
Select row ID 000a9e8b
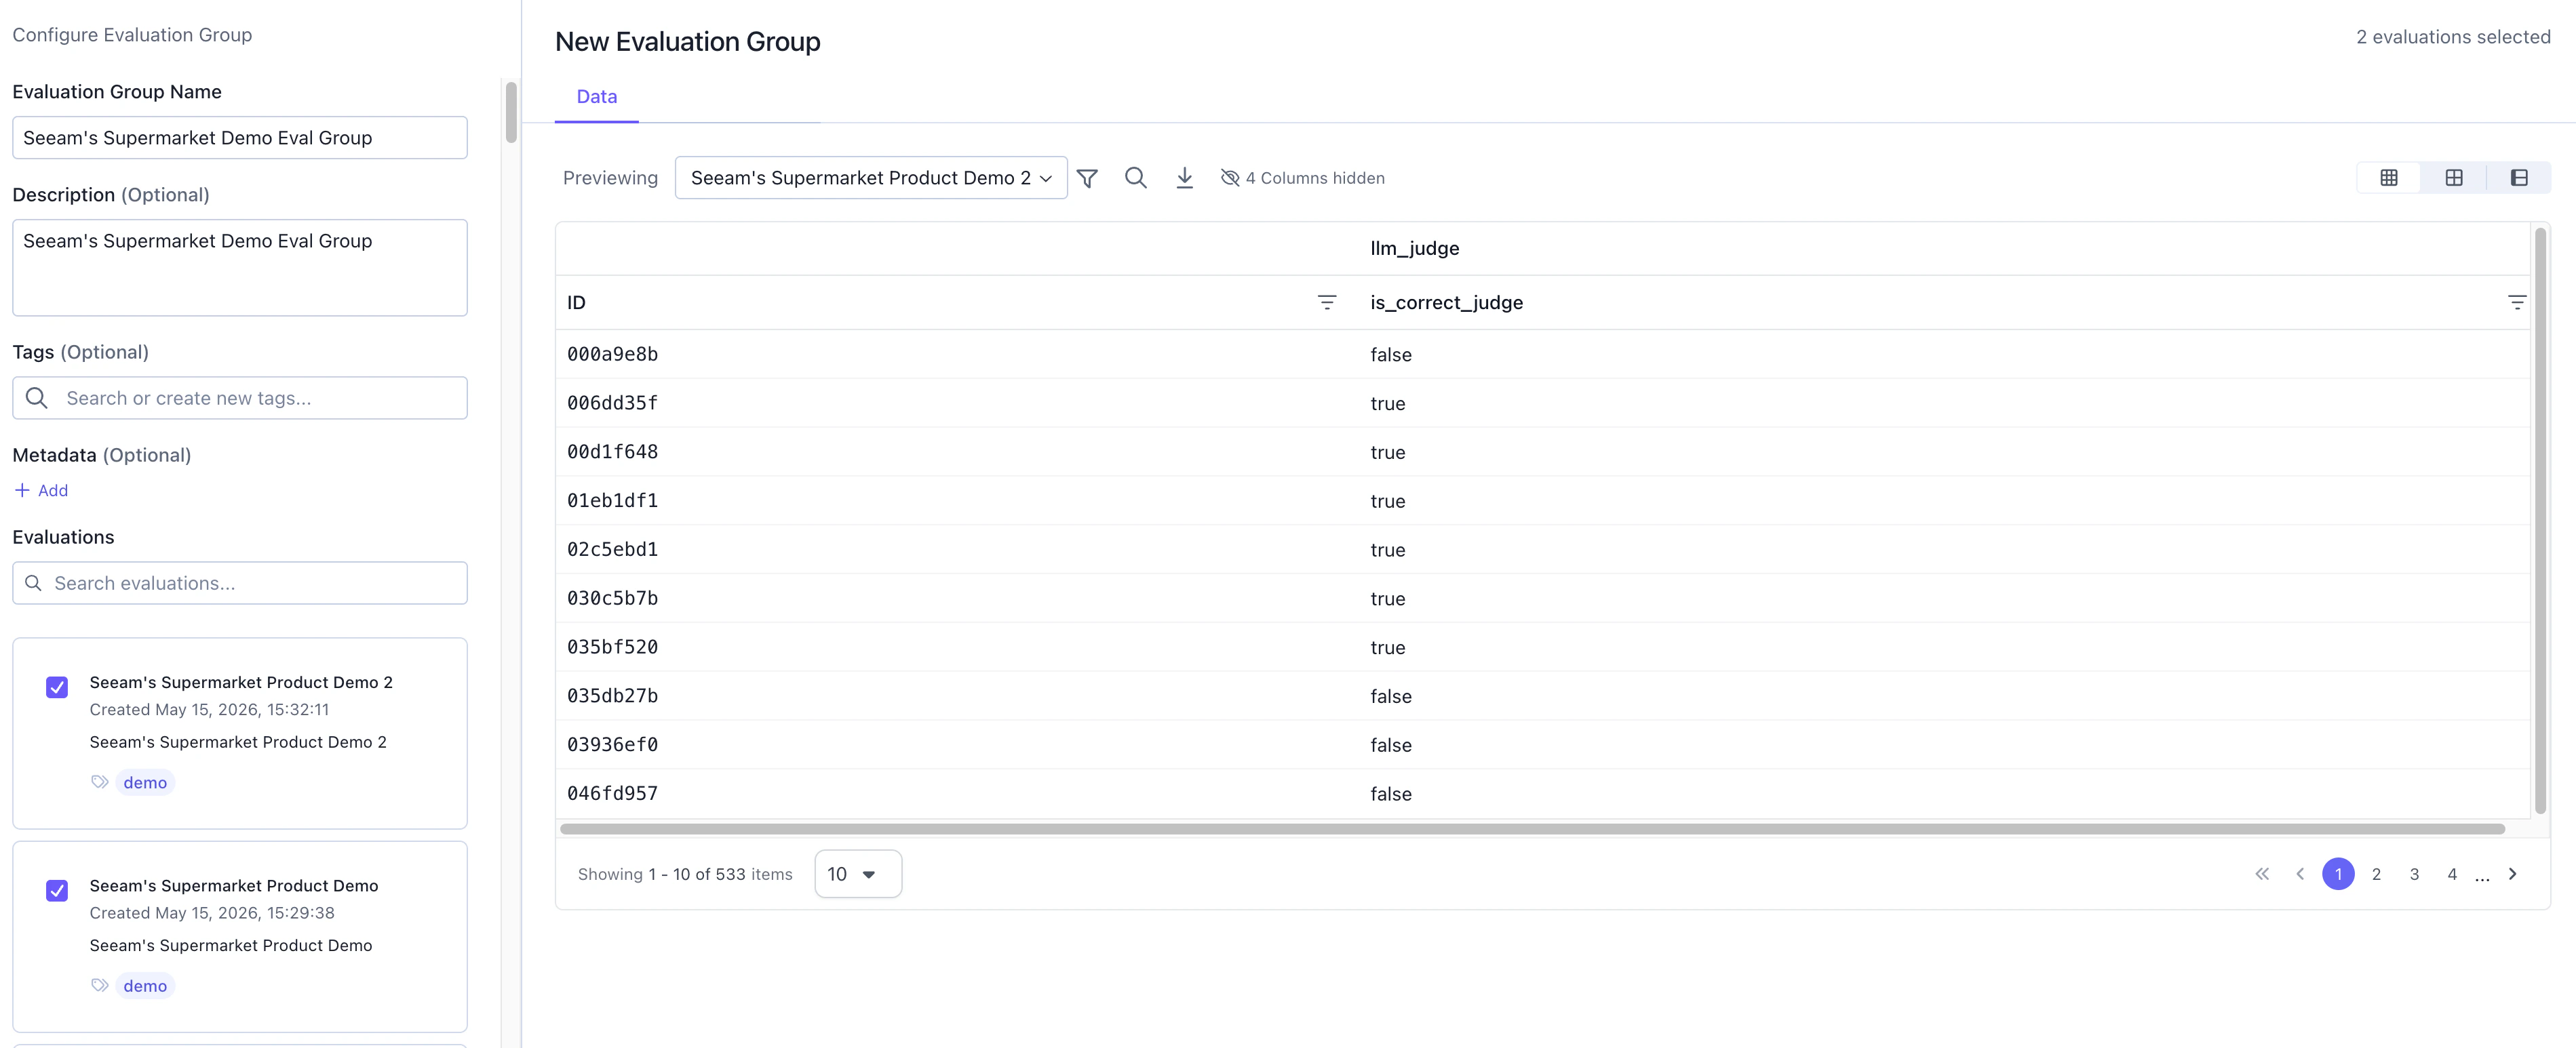tap(612, 355)
